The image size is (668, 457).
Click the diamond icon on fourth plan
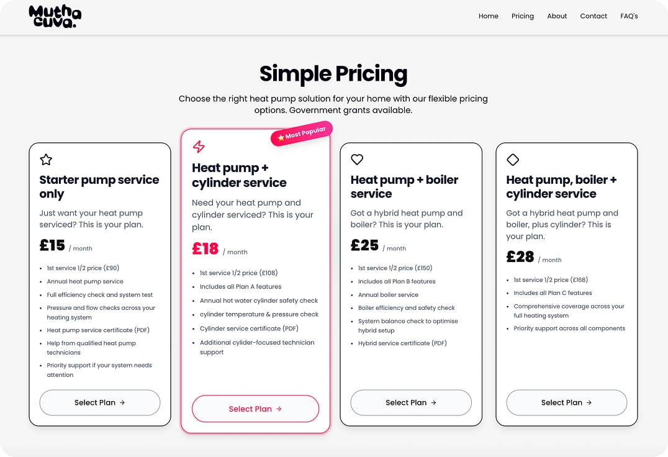pyautogui.click(x=513, y=160)
